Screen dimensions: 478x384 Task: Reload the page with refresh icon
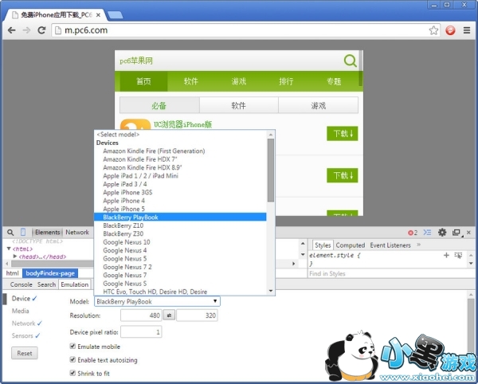pos(41,30)
